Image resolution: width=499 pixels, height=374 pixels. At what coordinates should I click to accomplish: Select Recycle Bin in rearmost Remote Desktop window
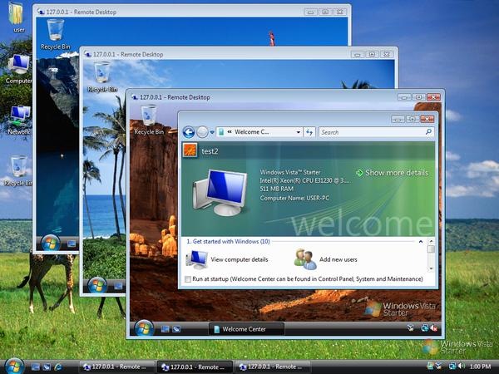tap(56, 34)
